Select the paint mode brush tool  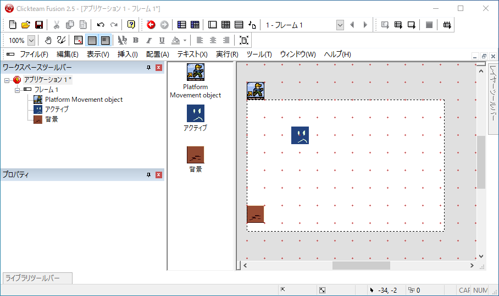[61, 41]
